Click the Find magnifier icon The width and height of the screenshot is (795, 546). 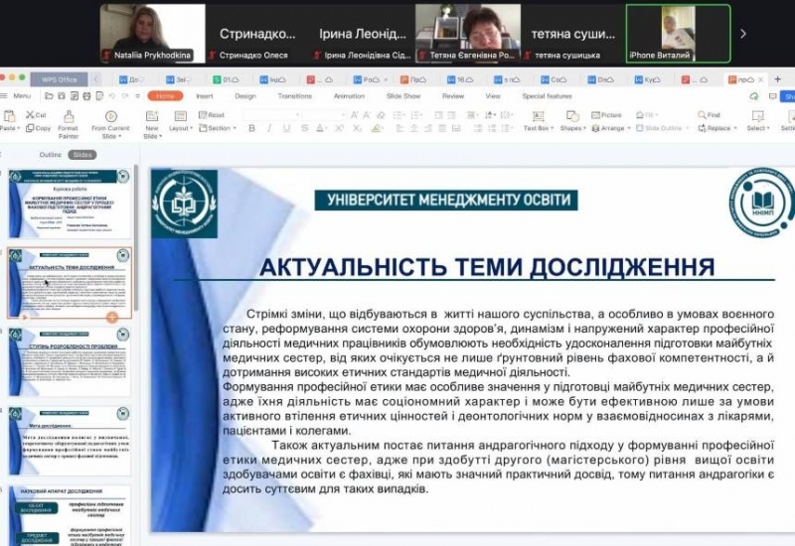[709, 115]
